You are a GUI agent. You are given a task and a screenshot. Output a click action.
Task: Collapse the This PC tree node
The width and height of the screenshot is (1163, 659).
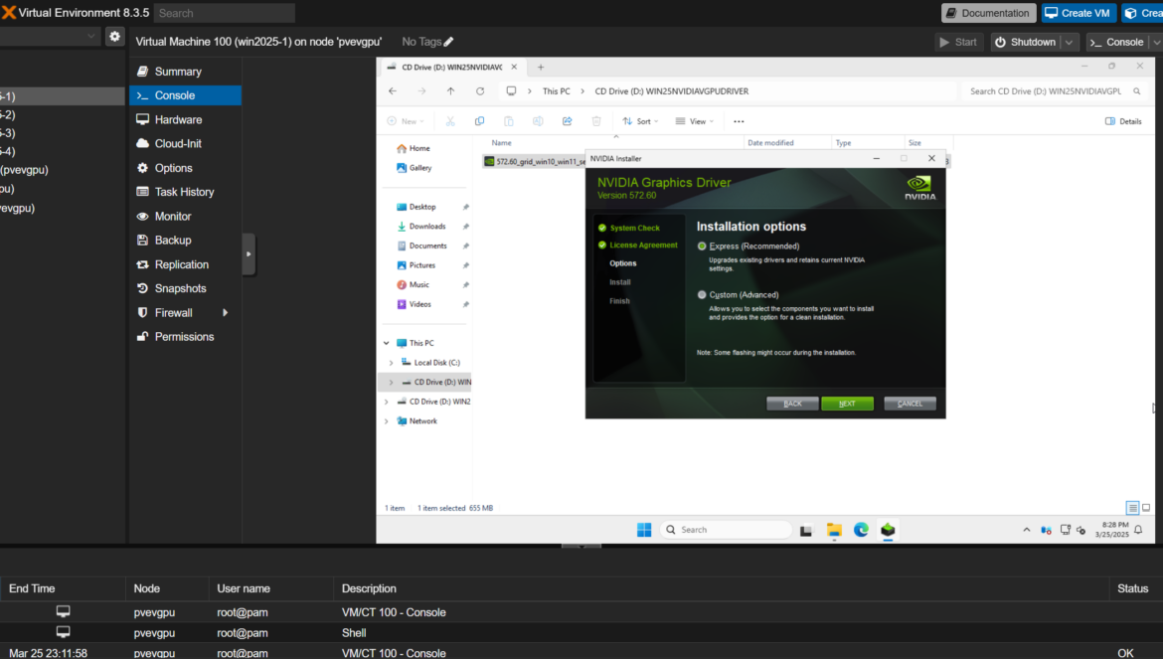pos(387,343)
